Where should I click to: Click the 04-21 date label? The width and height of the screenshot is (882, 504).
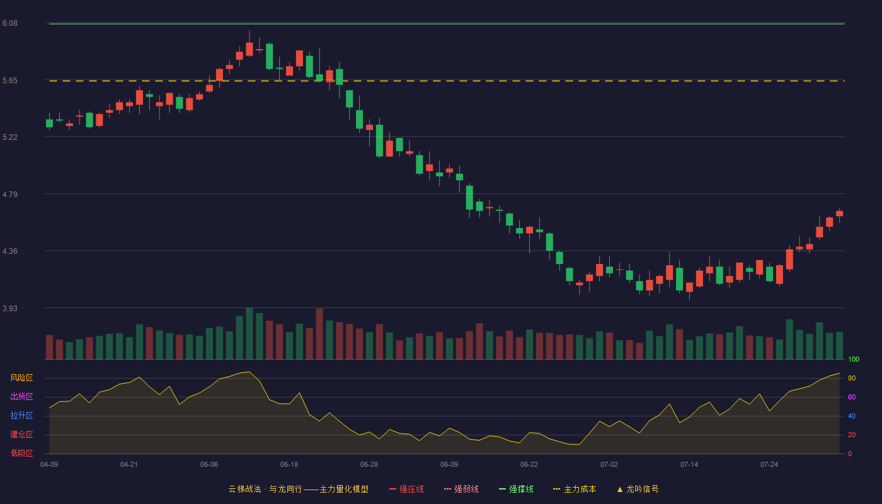[x=129, y=464]
